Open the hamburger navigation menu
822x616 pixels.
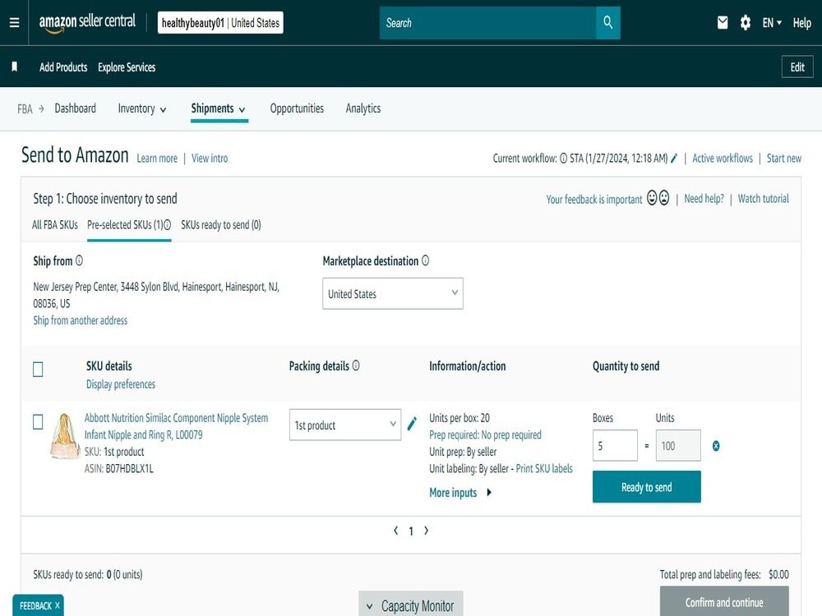[x=14, y=22]
